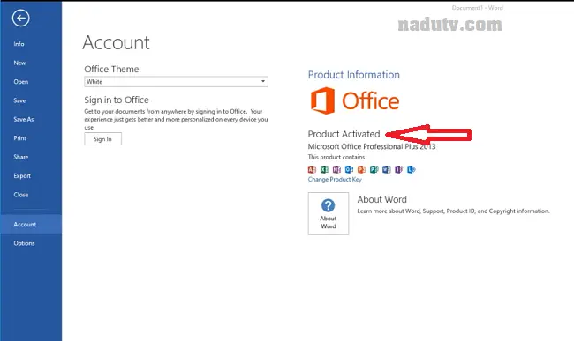The width and height of the screenshot is (574, 341).
Task: Open the Office Theme dropdown arrow
Action: pyautogui.click(x=263, y=81)
